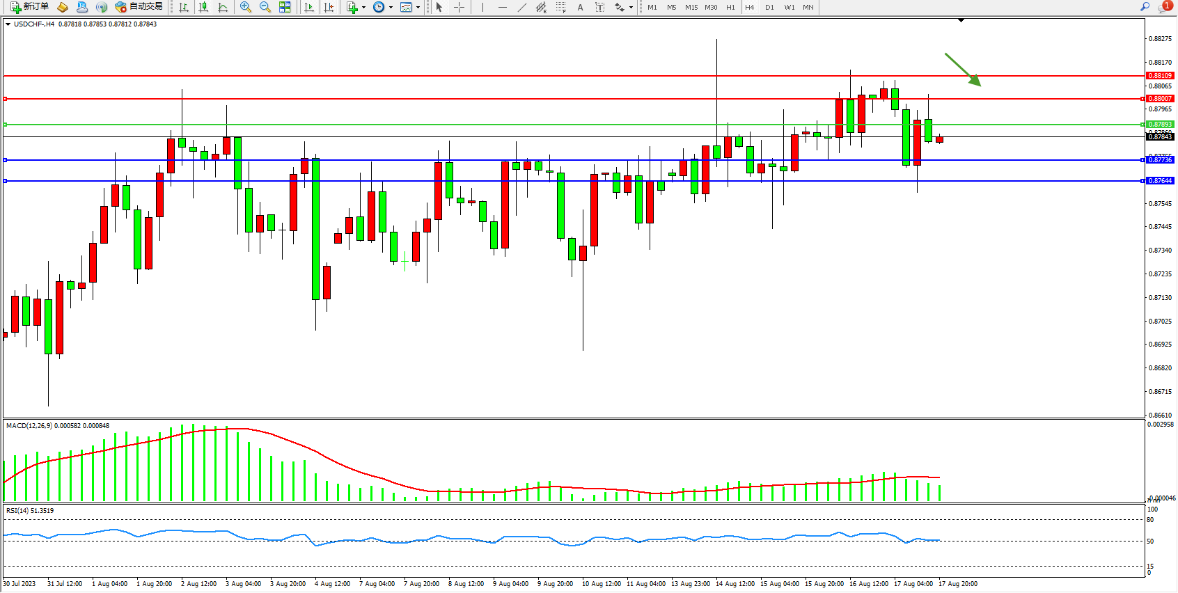Open notifications chat bubble with badge
The width and height of the screenshot is (1178, 593).
(1164, 7)
